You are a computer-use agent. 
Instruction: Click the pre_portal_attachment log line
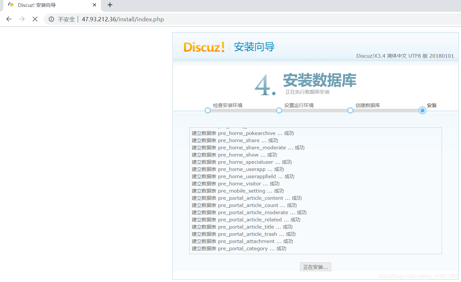click(242, 241)
